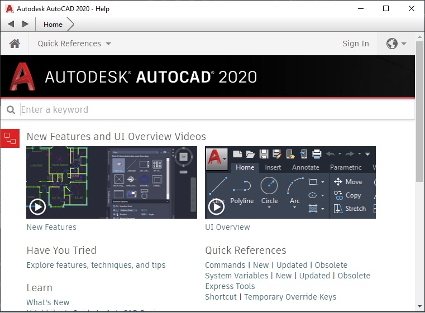The image size is (425, 313).
Task: Click the back navigation arrow
Action: [11, 24]
